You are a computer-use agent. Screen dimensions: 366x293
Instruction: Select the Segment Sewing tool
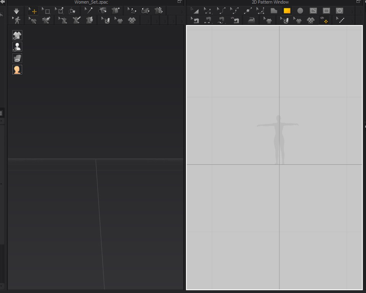(x=208, y=21)
